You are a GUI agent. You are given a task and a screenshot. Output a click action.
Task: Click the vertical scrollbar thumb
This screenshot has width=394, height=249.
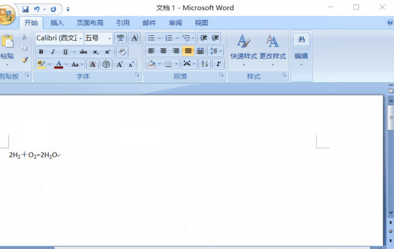tap(391, 117)
